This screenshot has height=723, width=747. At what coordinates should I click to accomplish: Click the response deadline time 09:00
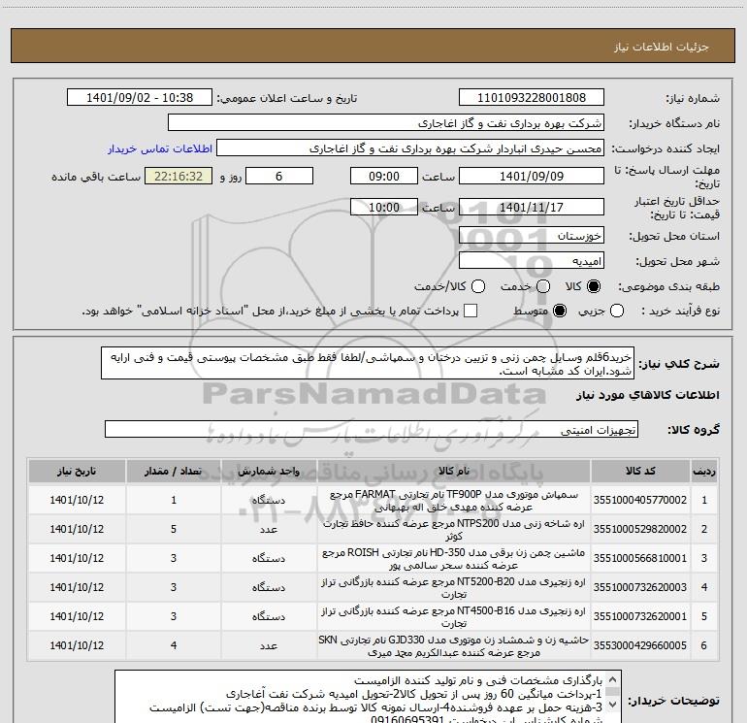tap(384, 176)
